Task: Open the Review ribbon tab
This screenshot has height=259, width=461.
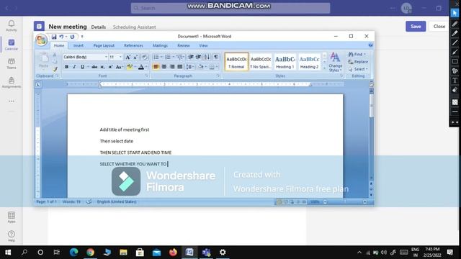Action: (184, 45)
